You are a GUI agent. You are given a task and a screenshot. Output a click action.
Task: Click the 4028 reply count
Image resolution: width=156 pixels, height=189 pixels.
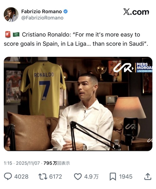click(x=21, y=177)
